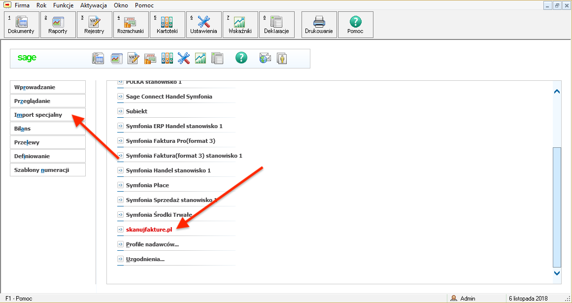Open Ustawienia tools icon
Viewport: 572px width, 303px height.
203,25
